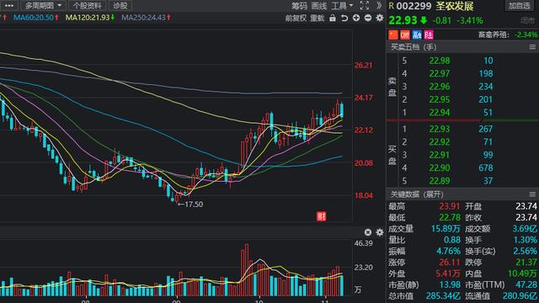Add stock via 加自选 button
The height and width of the screenshot is (303, 539).
click(x=519, y=6)
